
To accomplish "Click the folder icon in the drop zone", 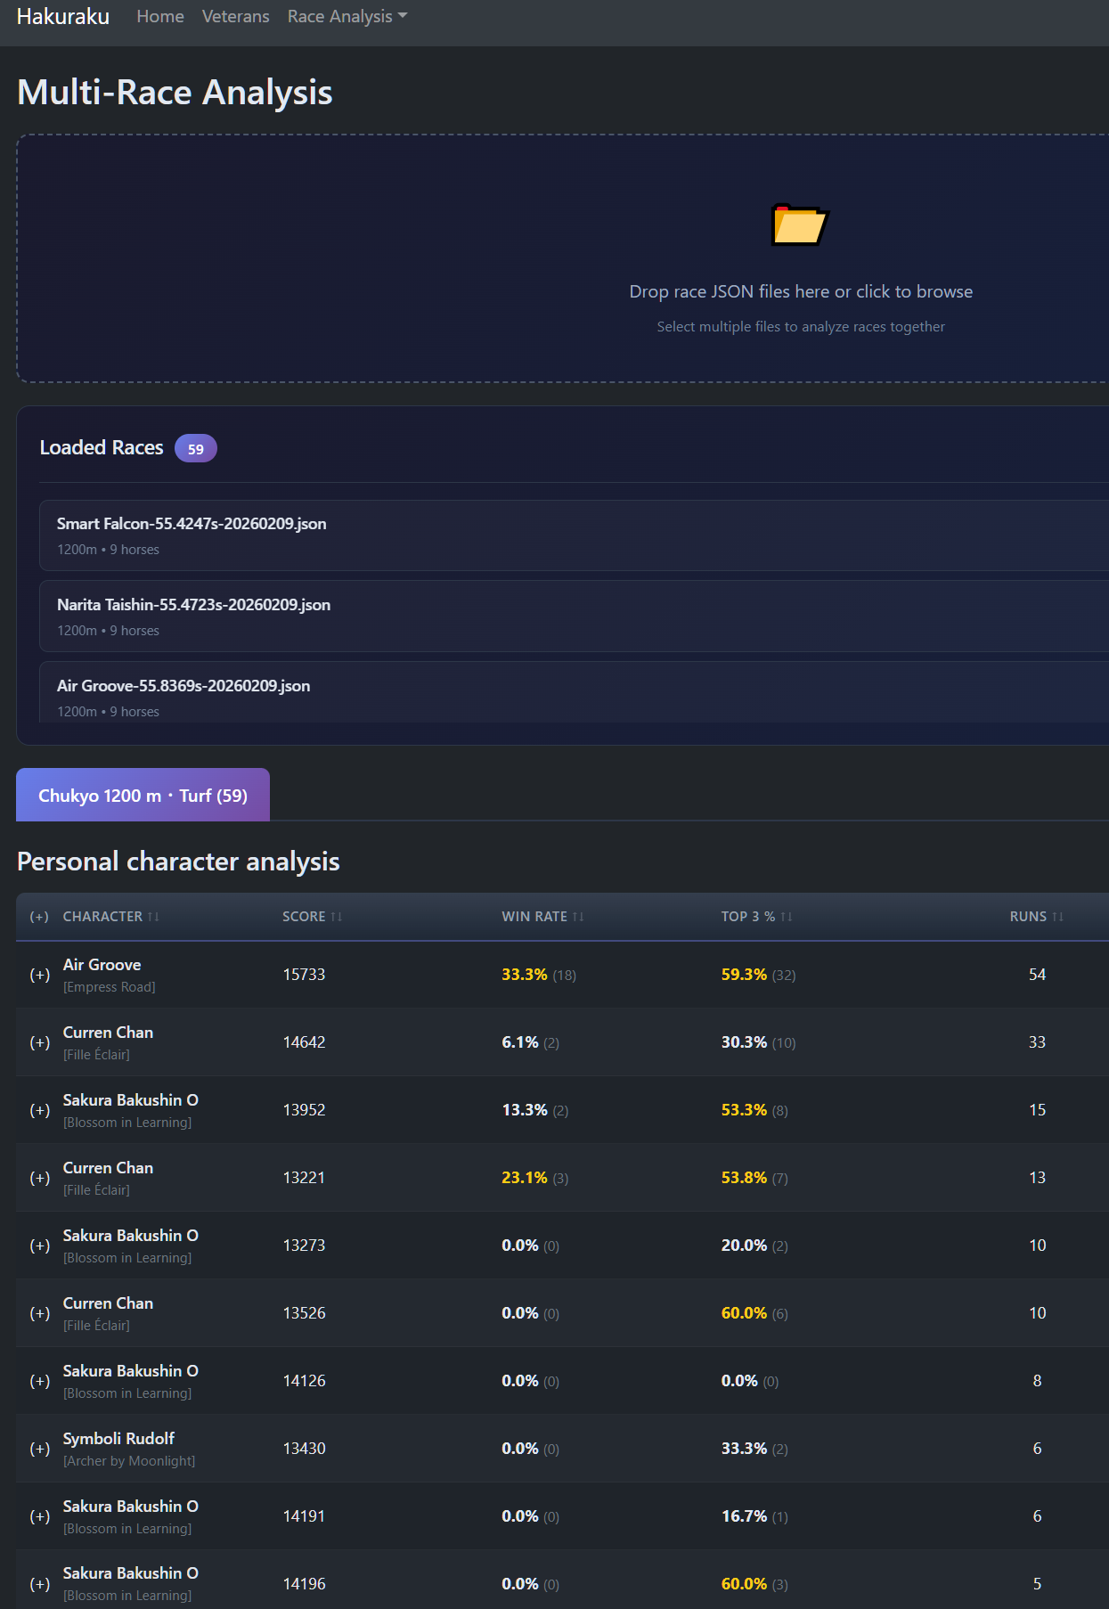I will [800, 225].
